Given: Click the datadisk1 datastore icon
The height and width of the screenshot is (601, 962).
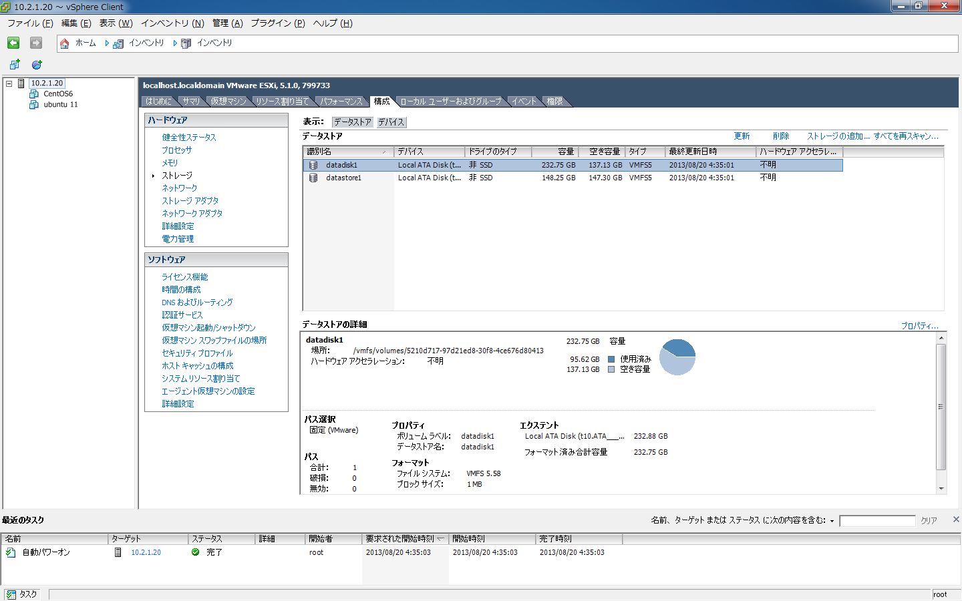Looking at the screenshot, I should click(x=313, y=165).
